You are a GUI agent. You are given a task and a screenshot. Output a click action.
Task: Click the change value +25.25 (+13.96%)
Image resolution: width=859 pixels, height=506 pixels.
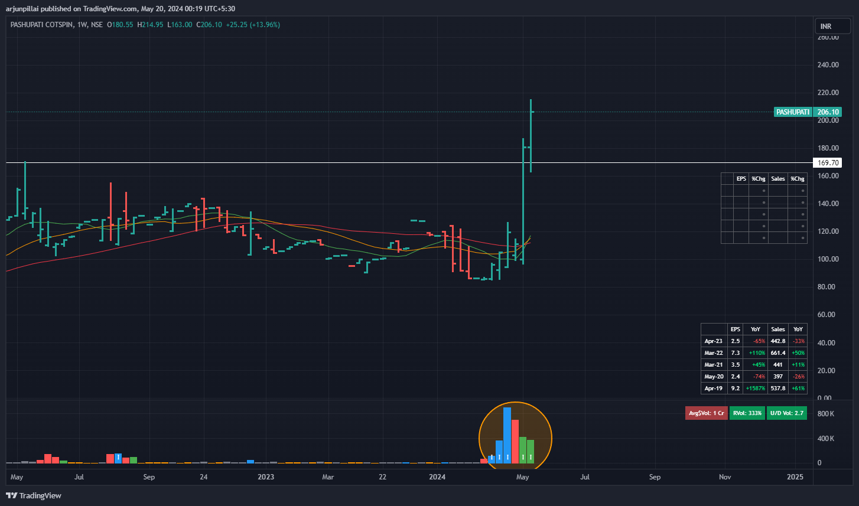click(x=253, y=25)
